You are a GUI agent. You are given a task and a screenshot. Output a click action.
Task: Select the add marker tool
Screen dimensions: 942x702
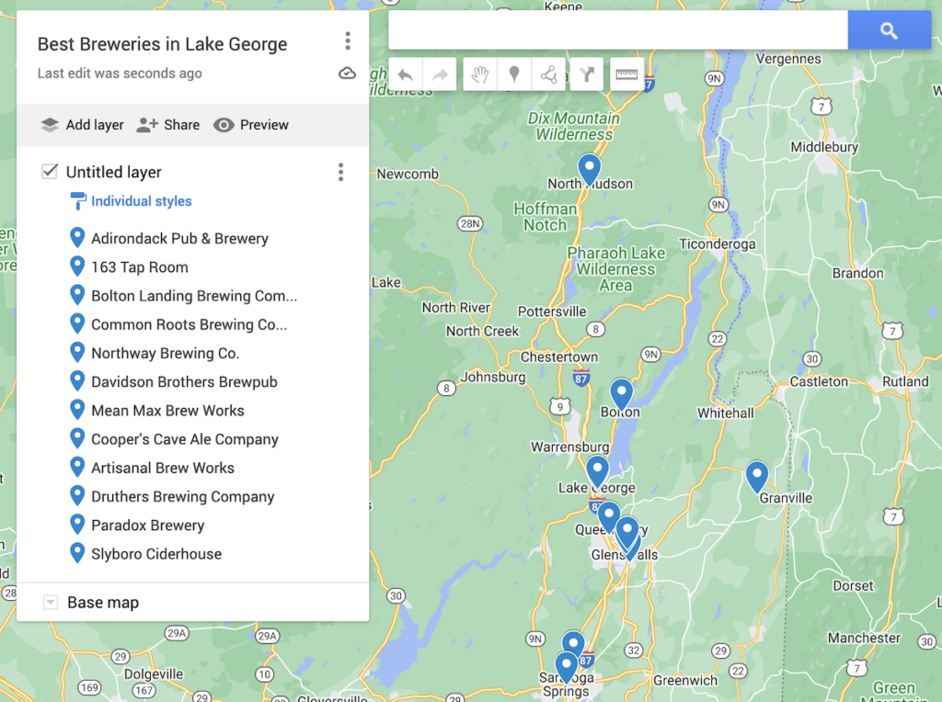pyautogui.click(x=514, y=74)
